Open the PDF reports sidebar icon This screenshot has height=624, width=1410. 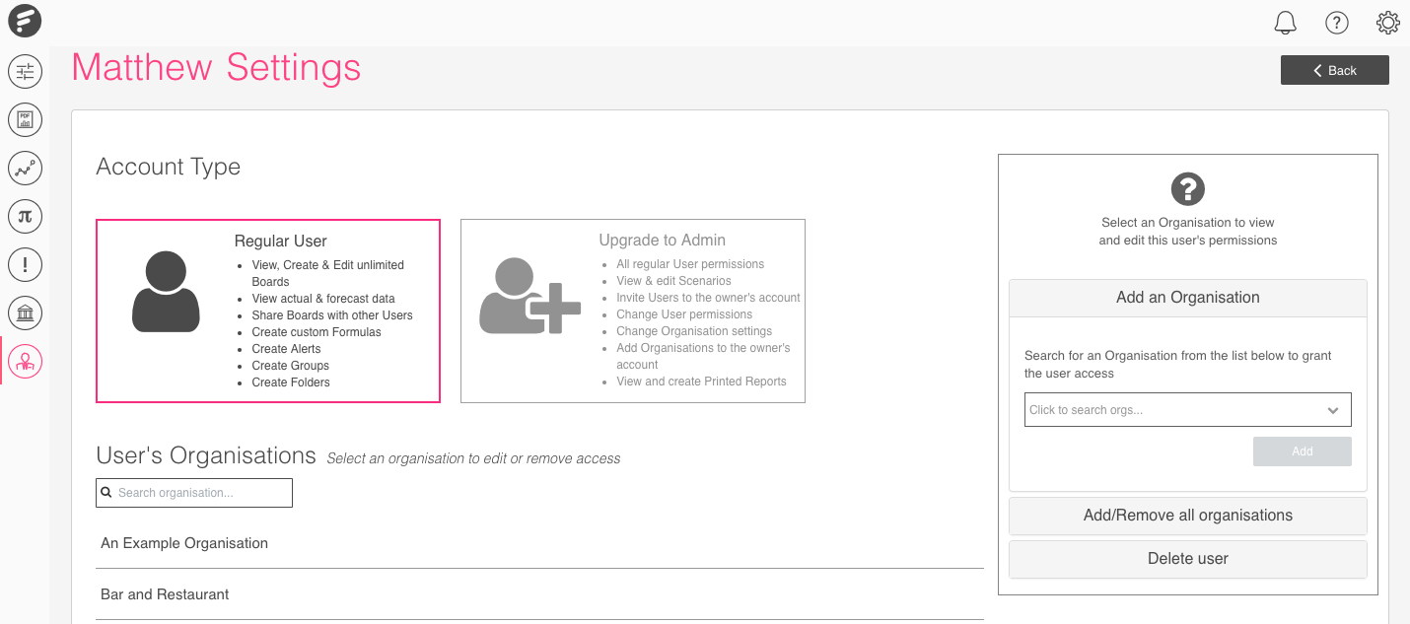25,120
